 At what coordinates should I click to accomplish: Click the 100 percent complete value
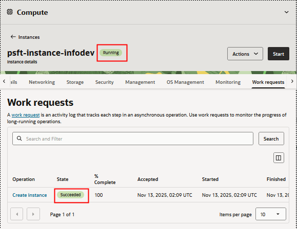(x=98, y=195)
